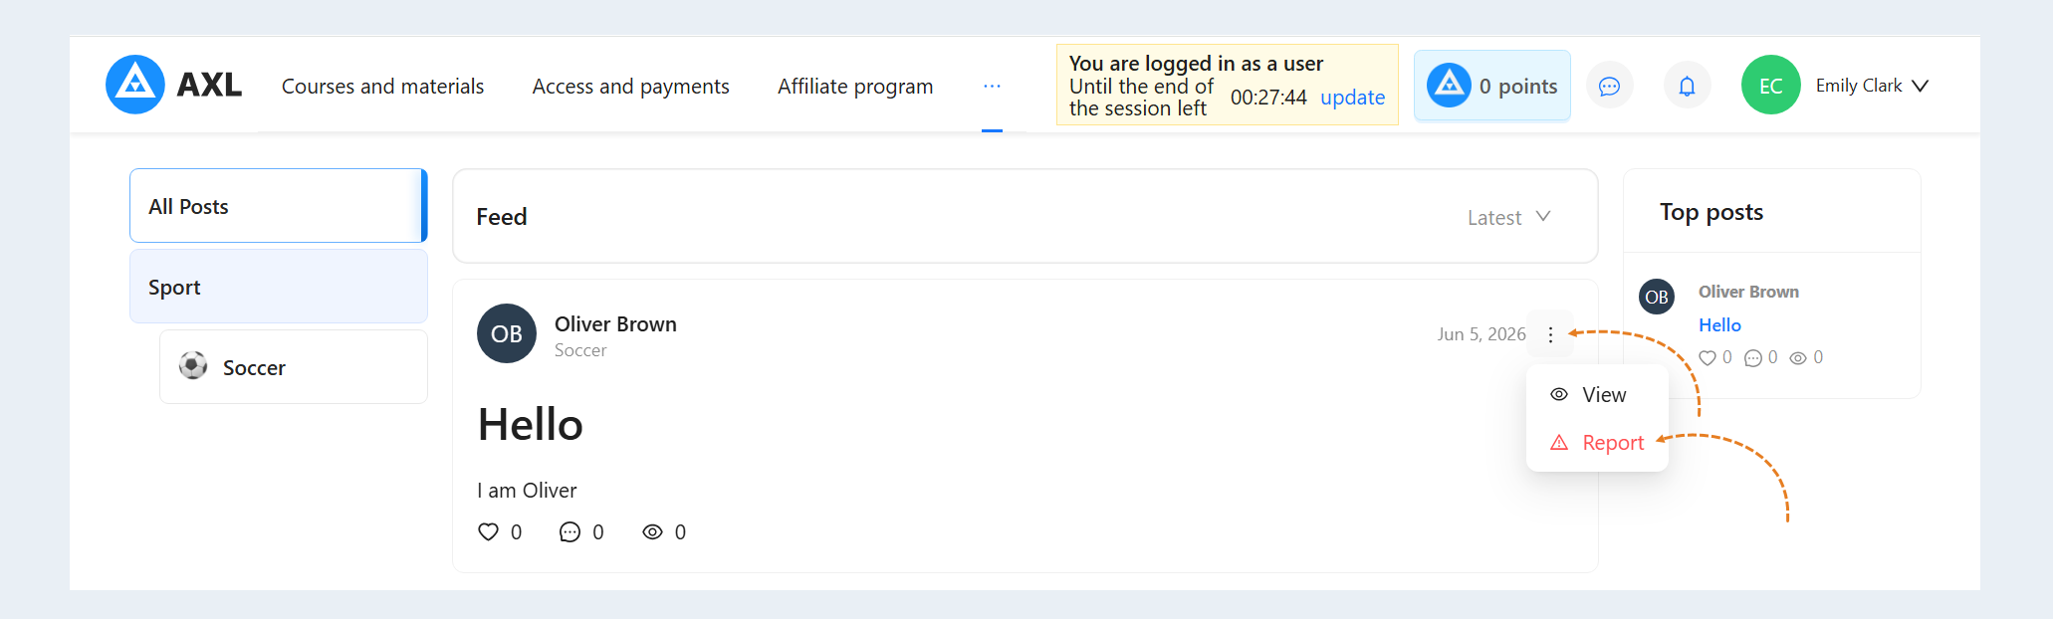This screenshot has width=2053, height=619.
Task: Switch to the All Posts tab
Action: pos(279,206)
